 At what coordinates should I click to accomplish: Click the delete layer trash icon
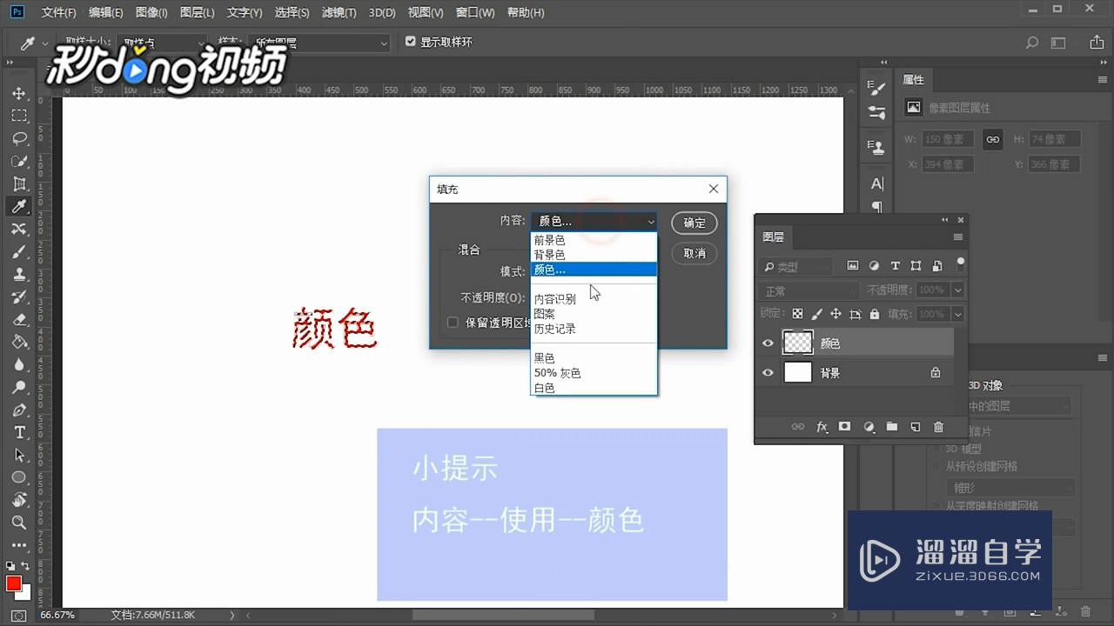pyautogui.click(x=938, y=427)
